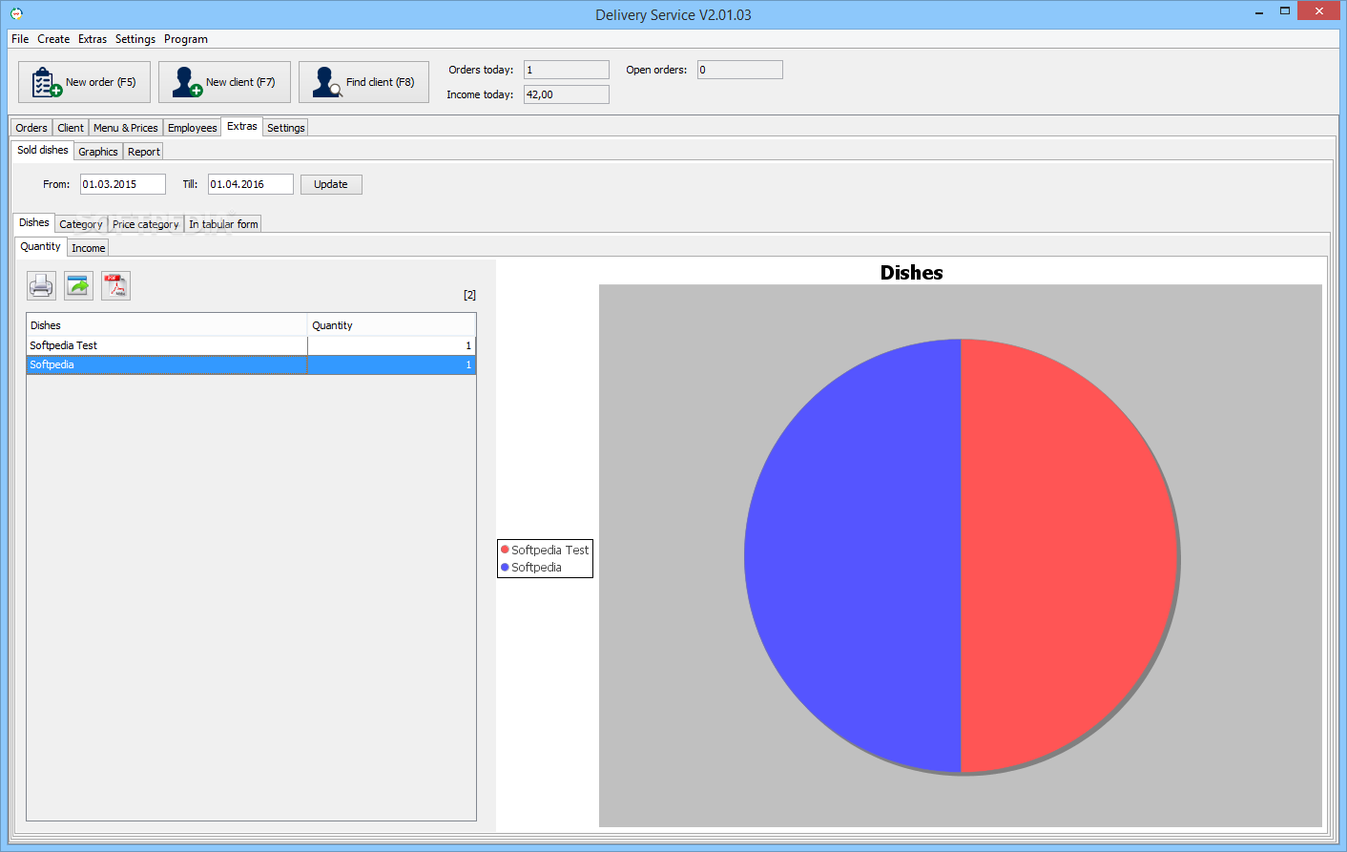Click the Open orders field

(x=740, y=70)
